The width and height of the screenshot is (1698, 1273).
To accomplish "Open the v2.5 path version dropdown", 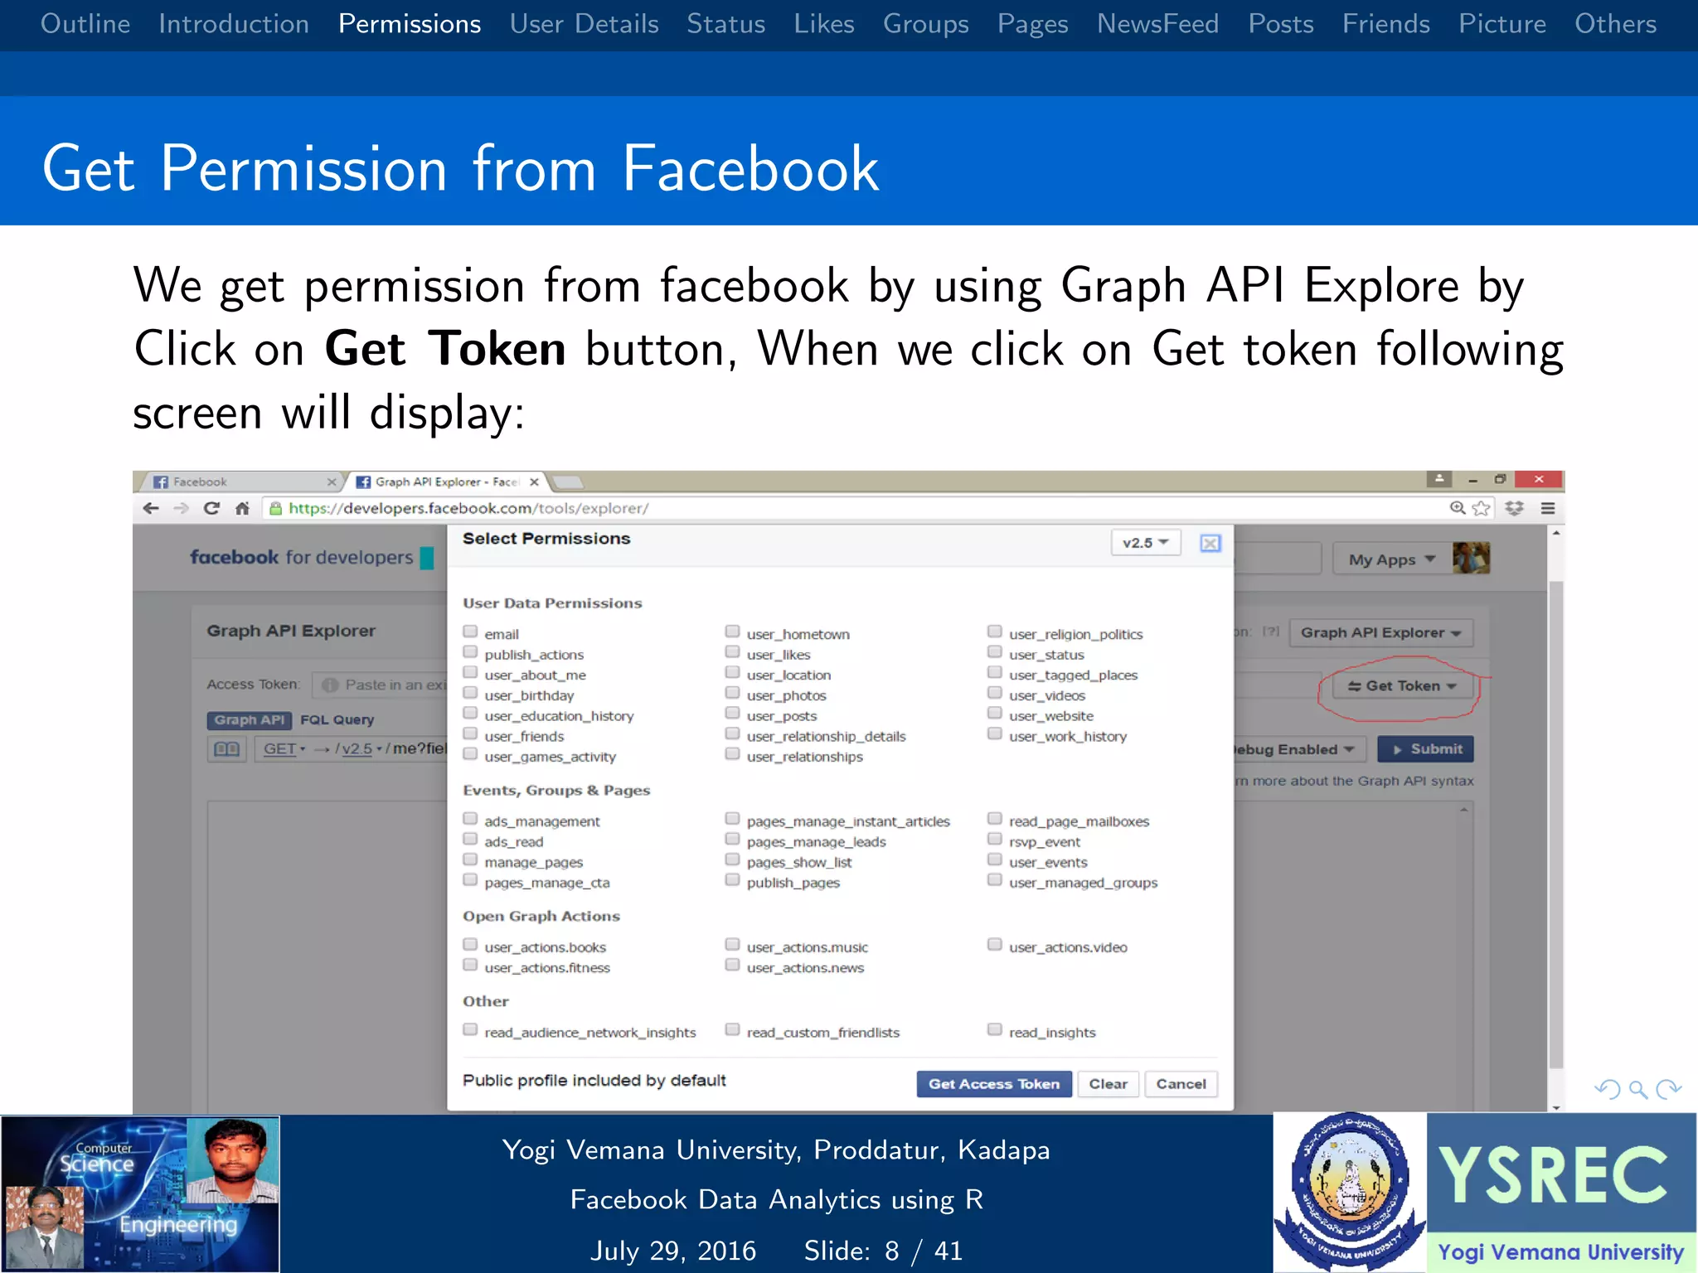I will point(362,749).
